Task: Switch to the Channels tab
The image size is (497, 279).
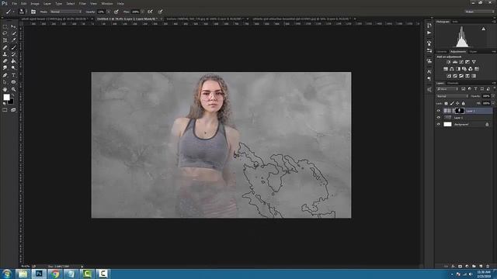Action: point(453,83)
